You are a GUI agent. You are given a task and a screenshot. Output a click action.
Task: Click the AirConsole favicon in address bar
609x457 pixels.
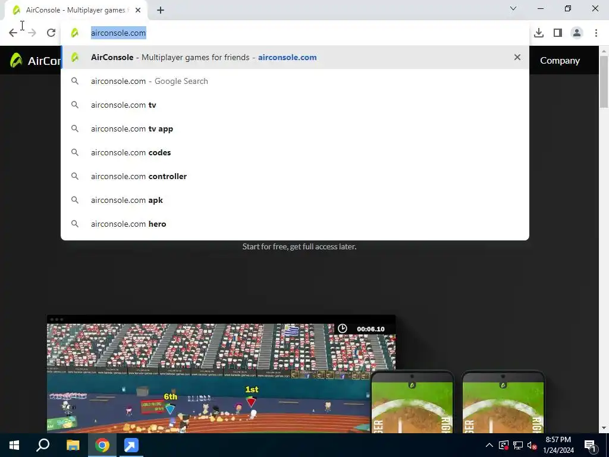click(75, 33)
